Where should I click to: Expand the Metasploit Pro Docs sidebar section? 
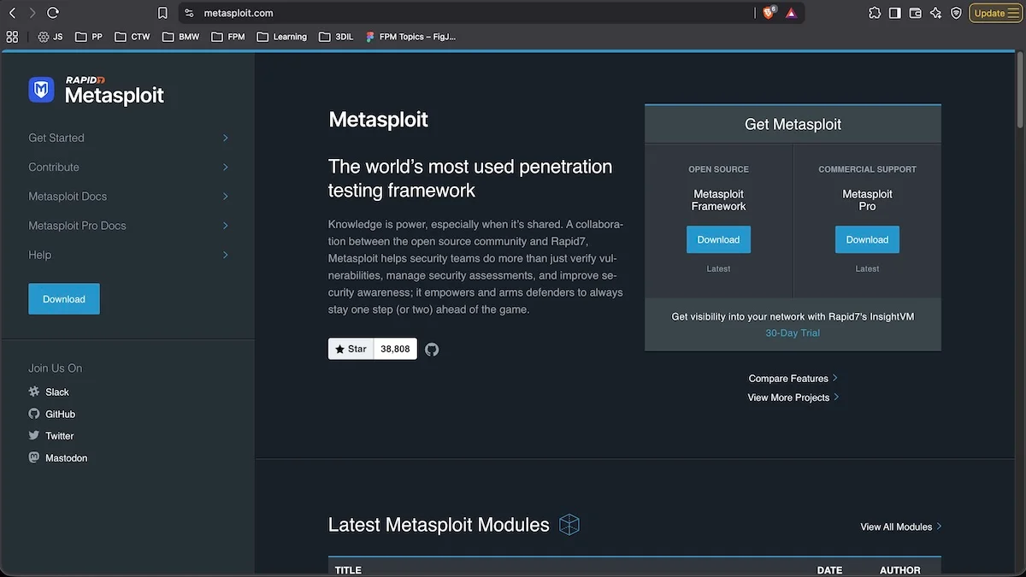pos(129,226)
